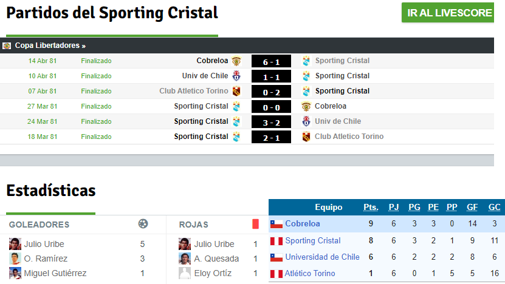The image size is (505, 284).
Task: Click the Copa Libertadores trophy icon
Action: click(7, 46)
